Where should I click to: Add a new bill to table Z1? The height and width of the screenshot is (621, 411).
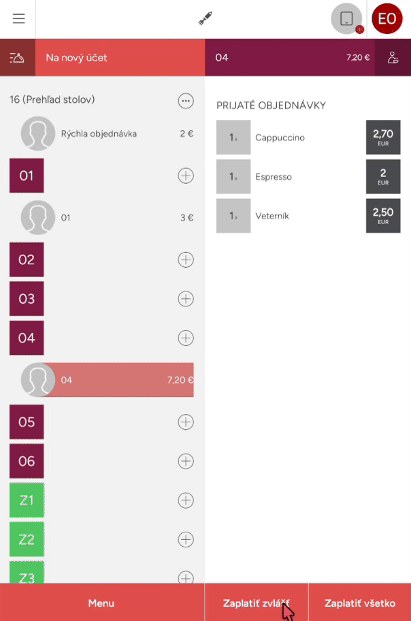tap(185, 500)
